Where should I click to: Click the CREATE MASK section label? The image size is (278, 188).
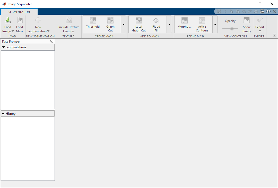104,36
